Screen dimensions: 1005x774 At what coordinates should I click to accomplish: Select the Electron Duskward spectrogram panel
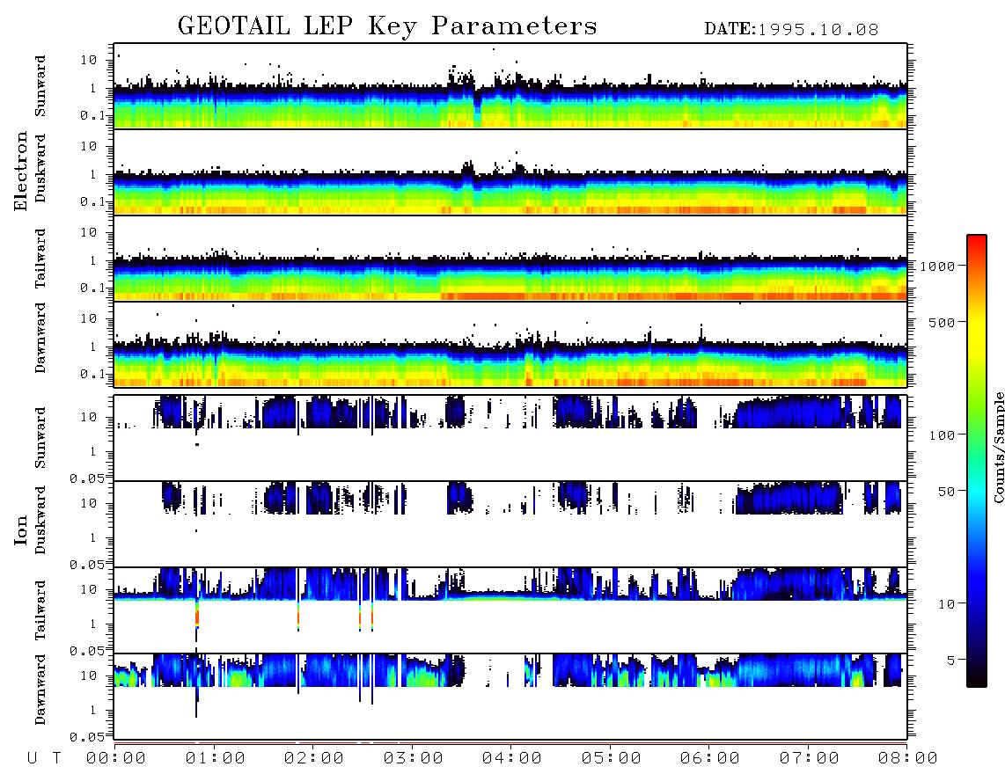pyautogui.click(x=510, y=172)
